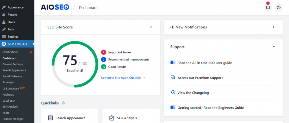Collapse the SEO Site Score panel
This screenshot has width=289, height=123.
[x=151, y=27]
